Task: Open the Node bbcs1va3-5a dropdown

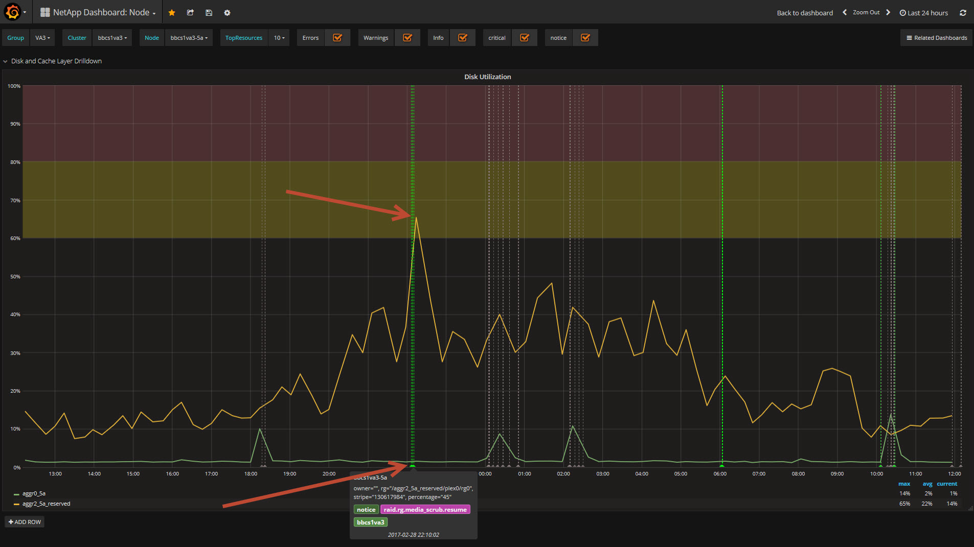Action: pyautogui.click(x=189, y=38)
